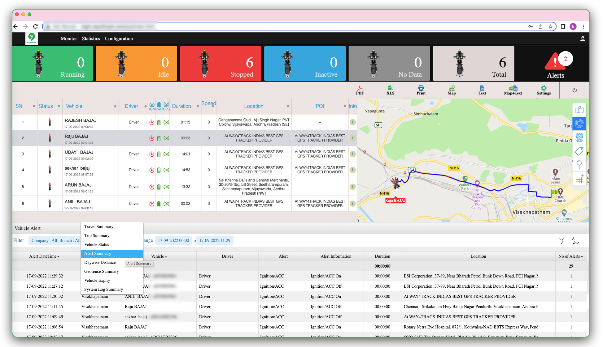Open info icon for RAJESH BAJAJ
Viewport: 603px width, 347px height.
pyautogui.click(x=352, y=122)
